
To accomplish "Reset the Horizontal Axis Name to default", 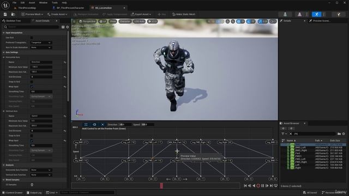I will click(x=65, y=62).
